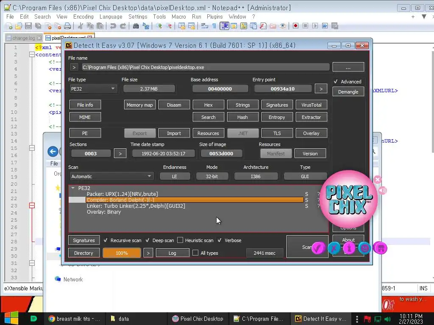Open the Settings menu in Notepad++
Screen dimensions: 434x325
tap(138, 17)
